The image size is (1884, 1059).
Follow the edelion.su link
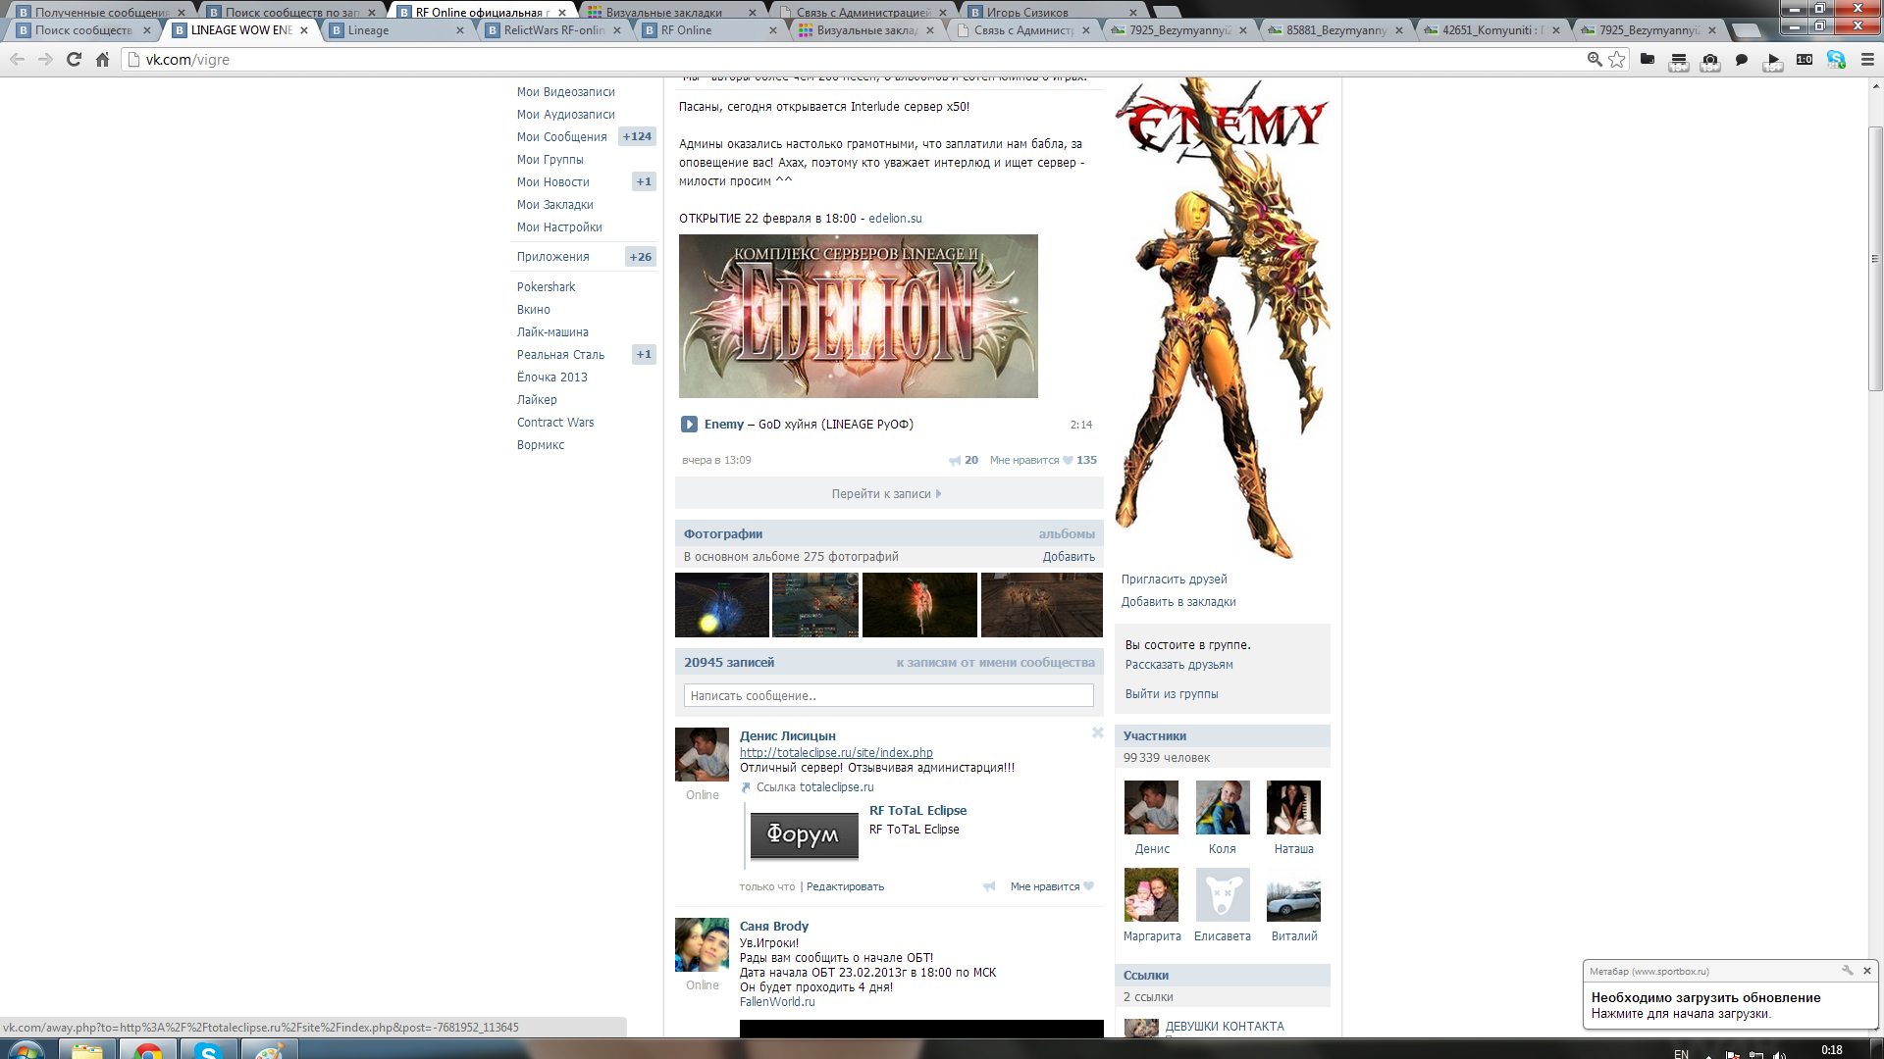click(x=895, y=219)
